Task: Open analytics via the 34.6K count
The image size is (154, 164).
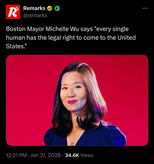Action: pyautogui.click(x=72, y=155)
